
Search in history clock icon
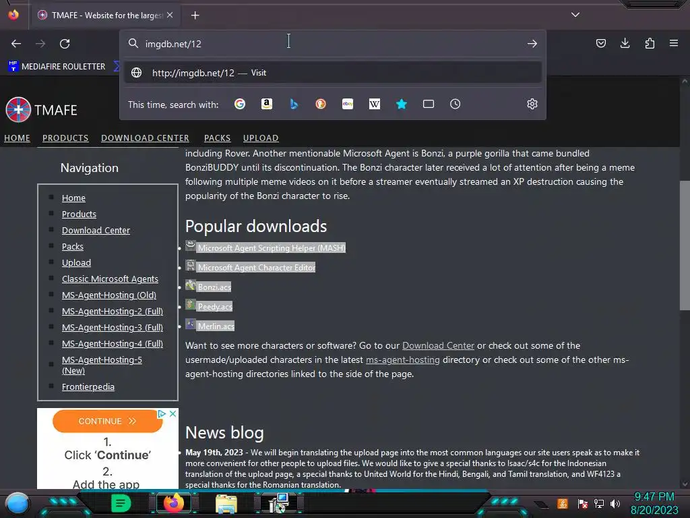click(x=455, y=104)
